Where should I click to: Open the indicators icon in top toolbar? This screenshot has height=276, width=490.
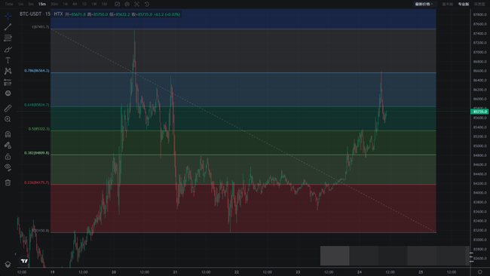pos(117,4)
